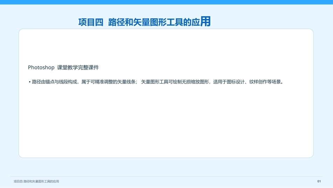Image resolution: width=333 pixels, height=188 pixels.
Task: Click the bullet sentence starting with 路径由锚点与线段构成
Action: pyautogui.click(x=156, y=82)
